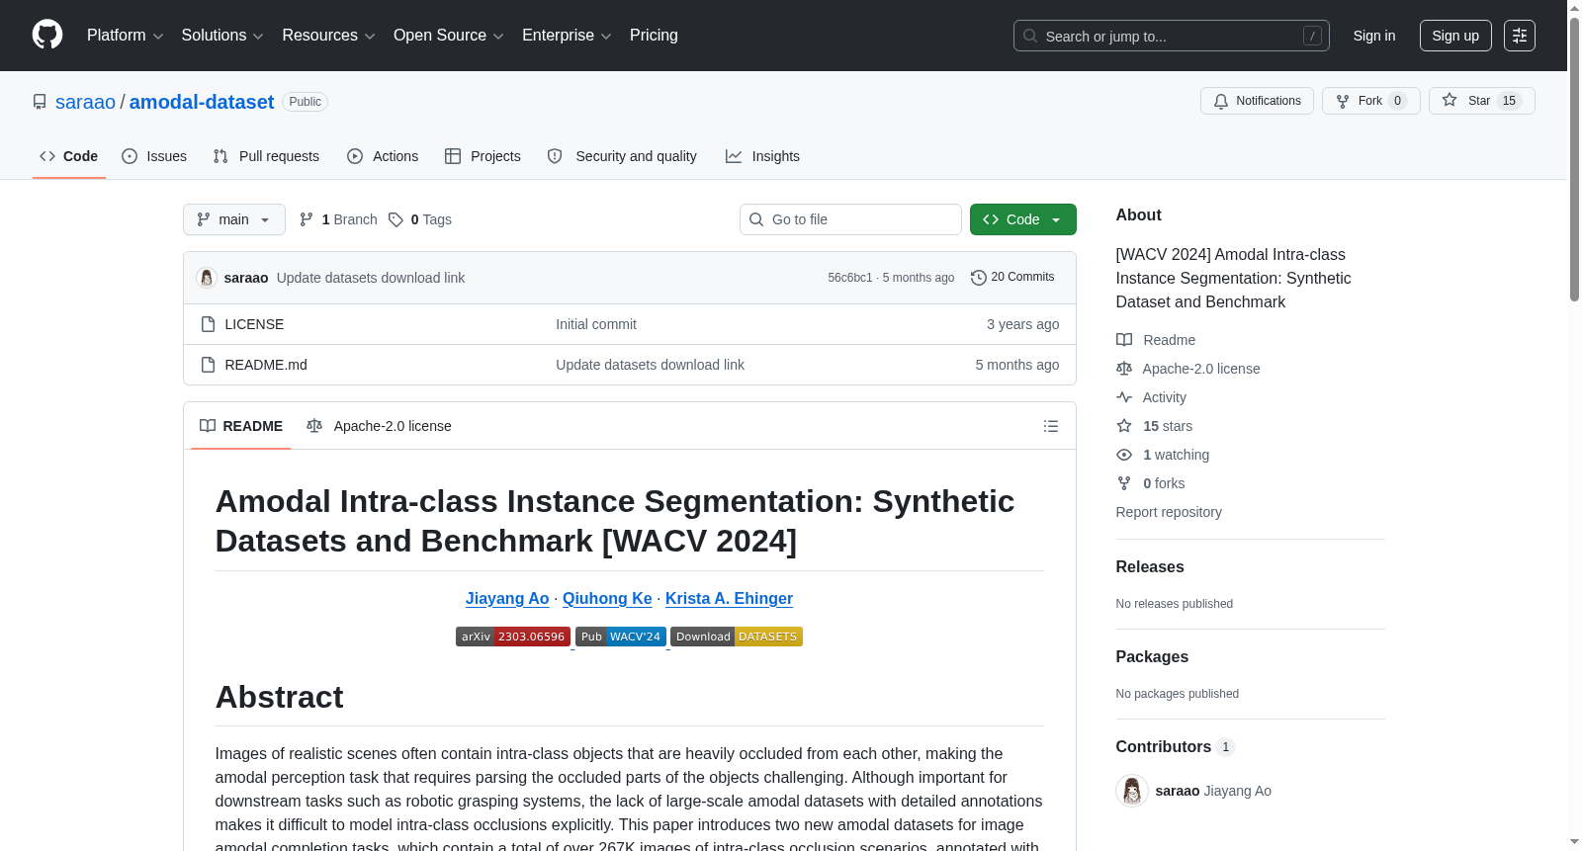Open the Pricing link
The width and height of the screenshot is (1582, 851).
(654, 36)
